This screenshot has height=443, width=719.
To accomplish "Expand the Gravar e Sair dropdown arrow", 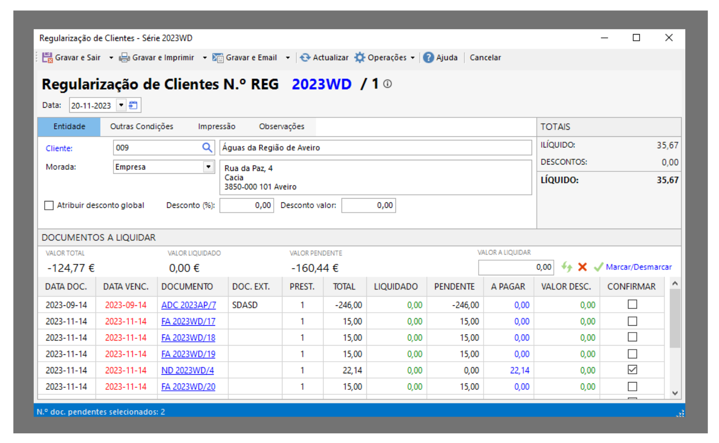I will (111, 58).
